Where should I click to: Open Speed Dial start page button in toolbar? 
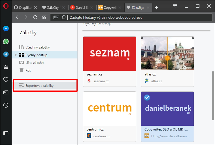(44, 17)
